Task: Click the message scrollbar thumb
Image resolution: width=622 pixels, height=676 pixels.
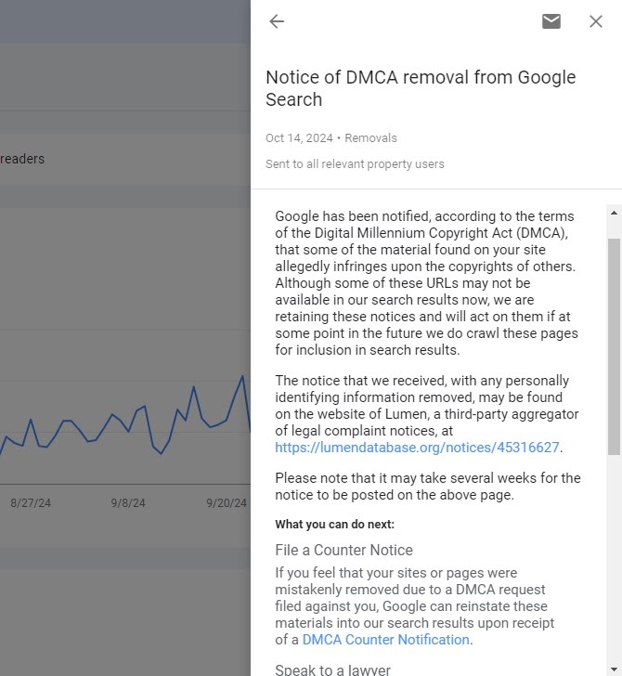Action: click(614, 344)
